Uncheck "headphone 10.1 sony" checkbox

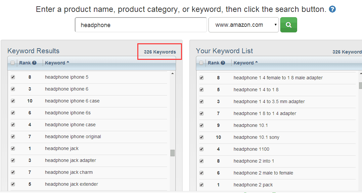coord(202,137)
